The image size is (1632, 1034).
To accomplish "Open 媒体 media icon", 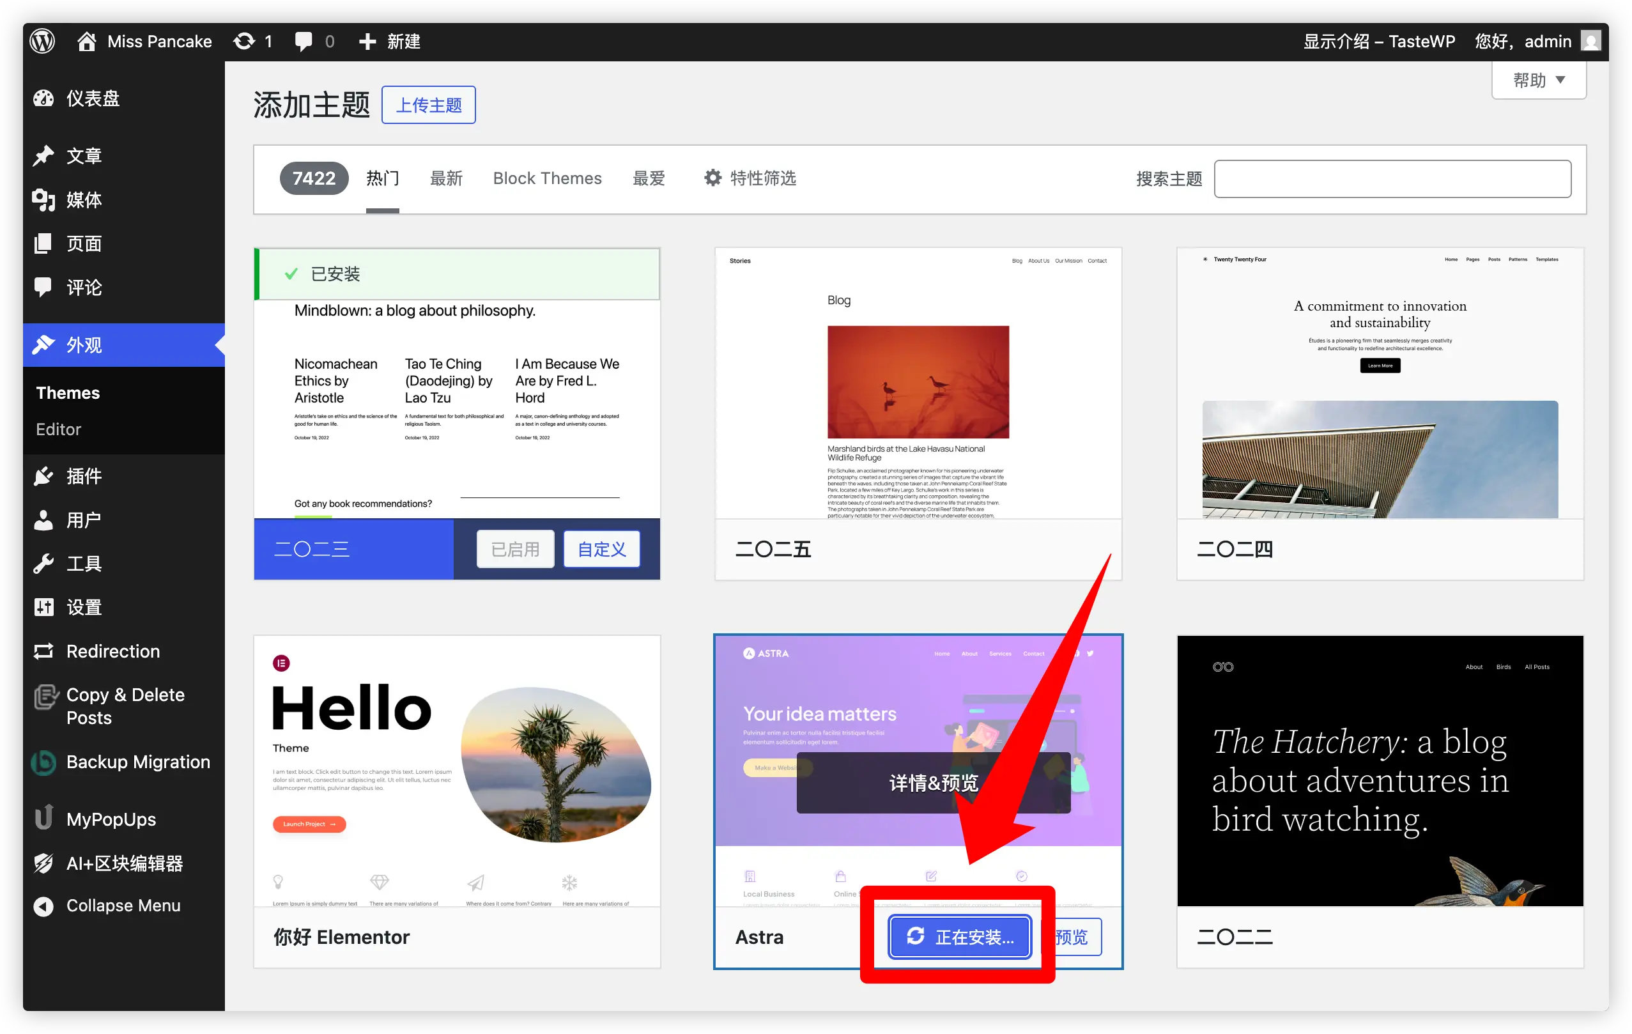I will pos(43,199).
